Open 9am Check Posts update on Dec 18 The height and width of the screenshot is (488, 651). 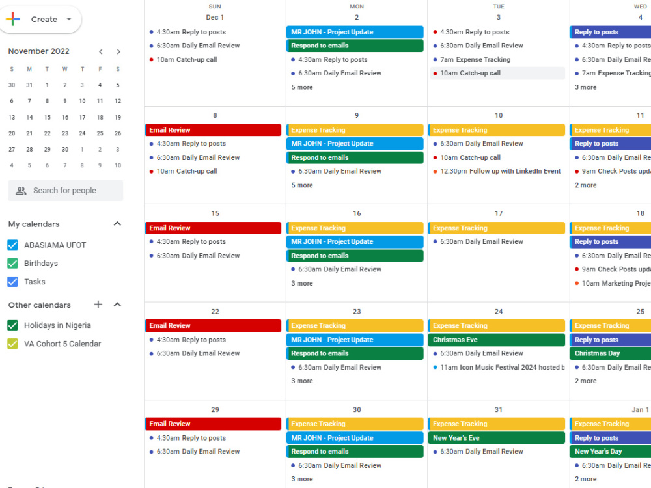coord(612,269)
